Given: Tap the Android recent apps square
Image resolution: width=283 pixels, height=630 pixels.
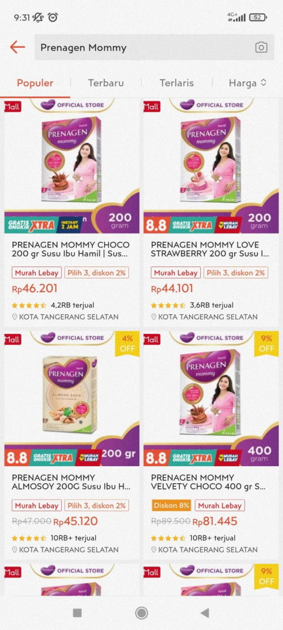Looking at the screenshot, I should [78, 613].
